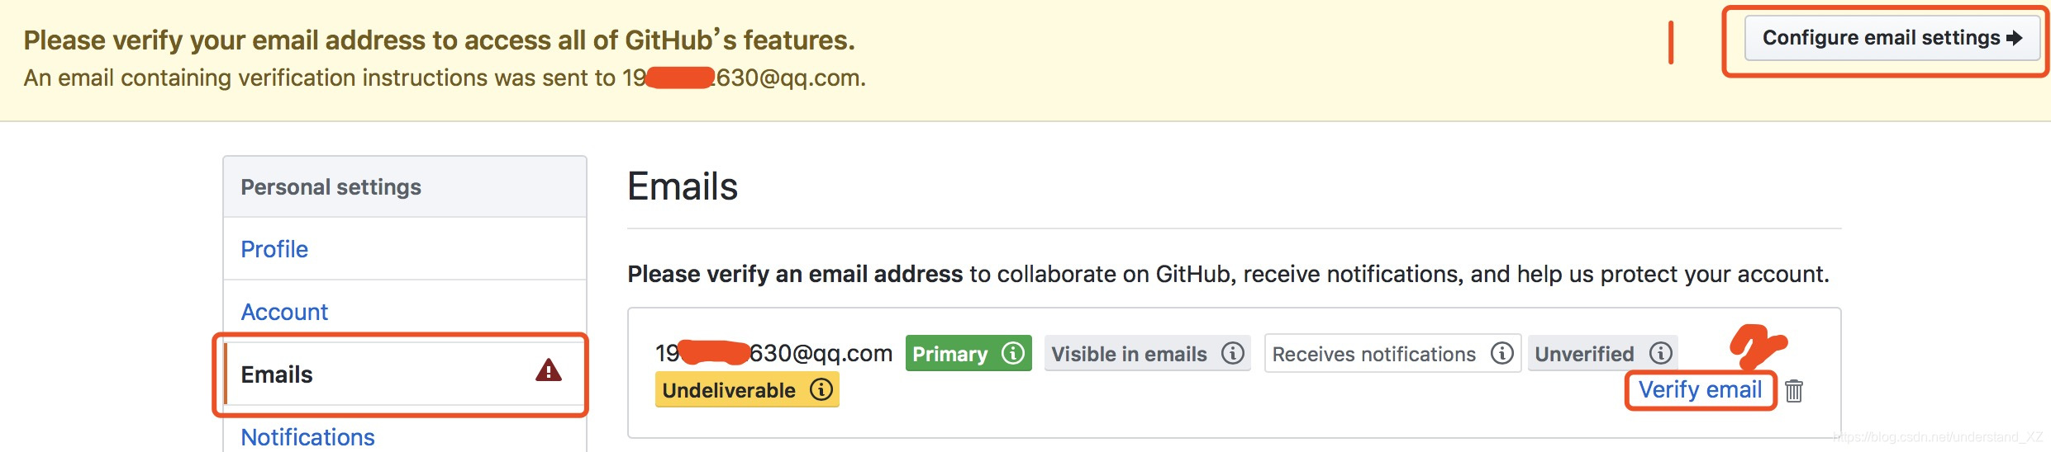The width and height of the screenshot is (2051, 452).
Task: Click info icon on Undeliverable badge
Action: [x=821, y=389]
